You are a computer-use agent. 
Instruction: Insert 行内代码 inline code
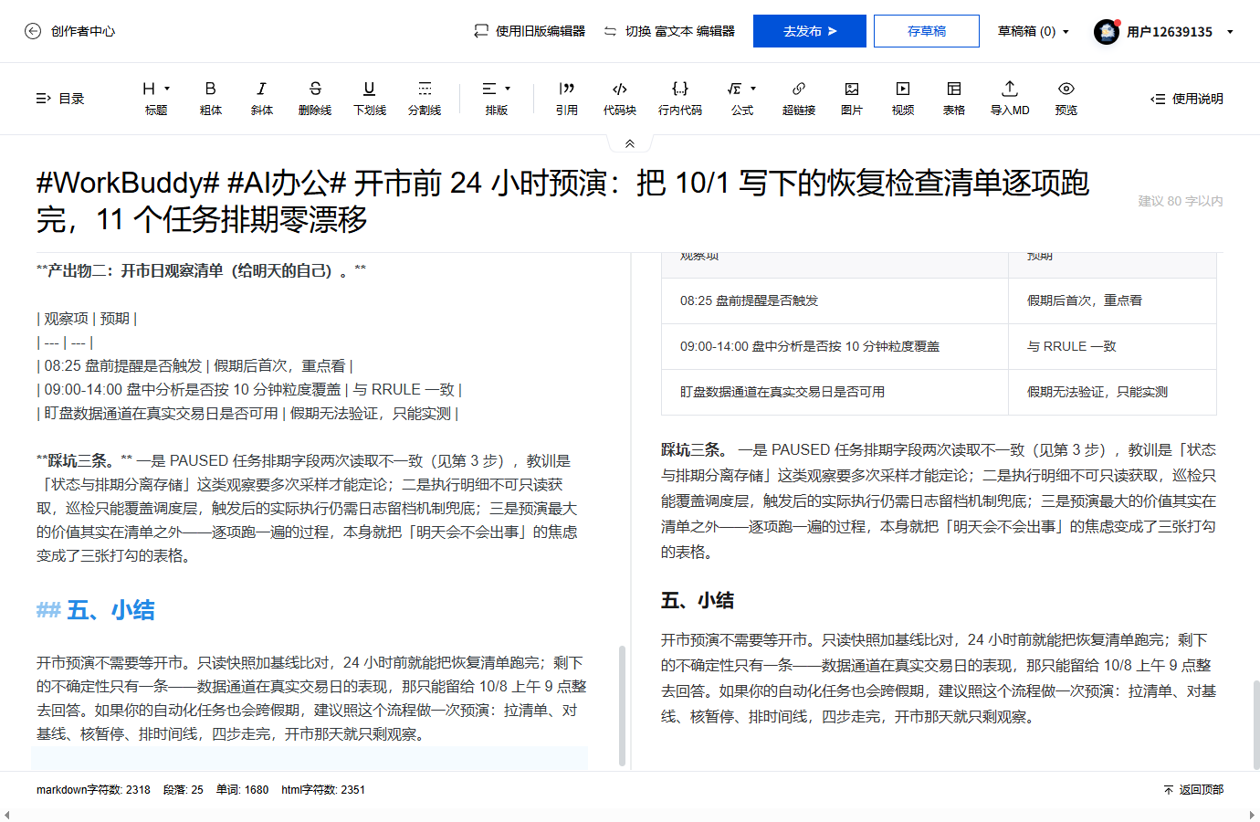pos(680,99)
